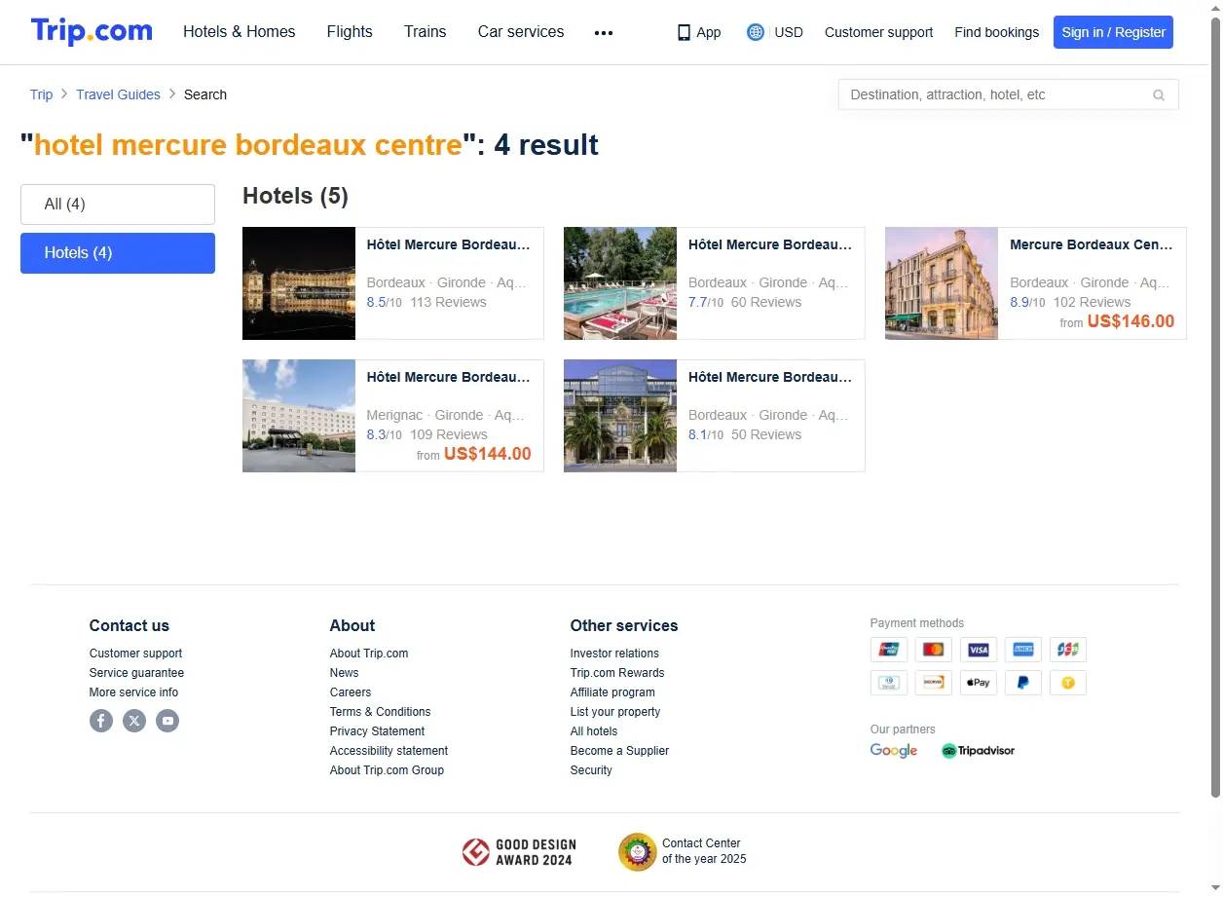1223x897 pixels.
Task: Open hotel title with 8.5/10 rating
Action: (449, 244)
